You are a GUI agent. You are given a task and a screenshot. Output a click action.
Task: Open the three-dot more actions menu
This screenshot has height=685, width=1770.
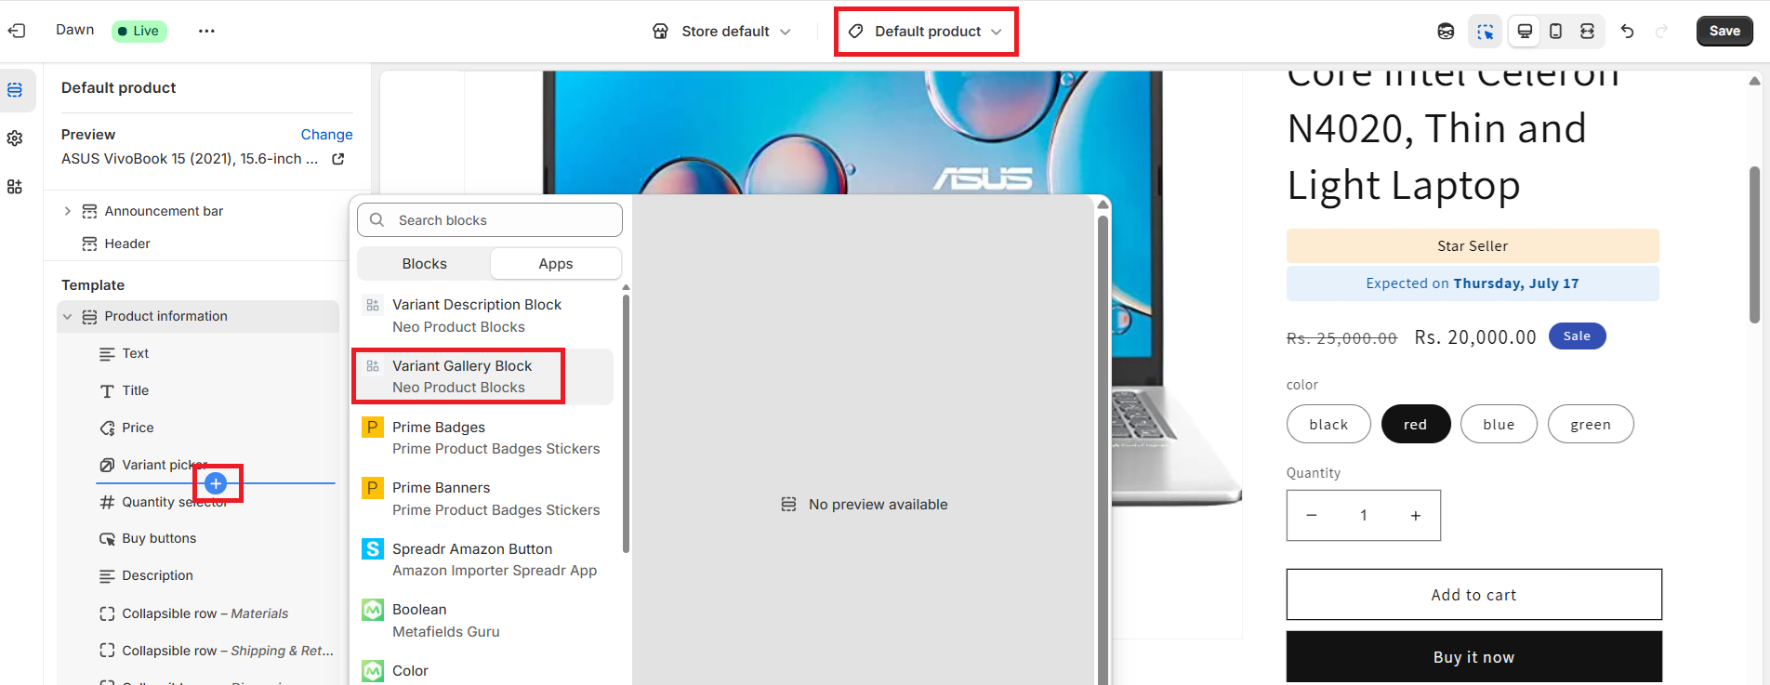point(206,31)
